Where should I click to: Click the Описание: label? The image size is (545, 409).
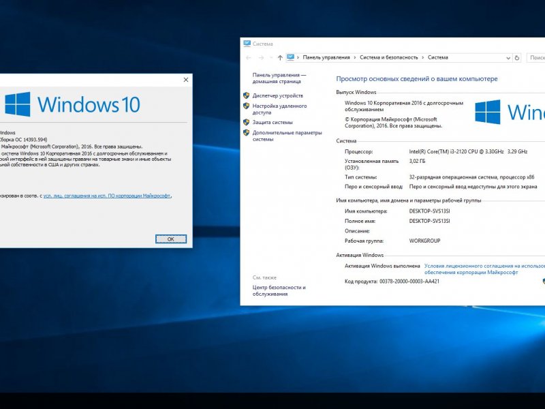click(357, 231)
